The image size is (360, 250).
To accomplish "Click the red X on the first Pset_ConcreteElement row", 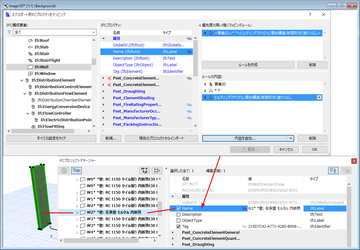I will [109, 78].
